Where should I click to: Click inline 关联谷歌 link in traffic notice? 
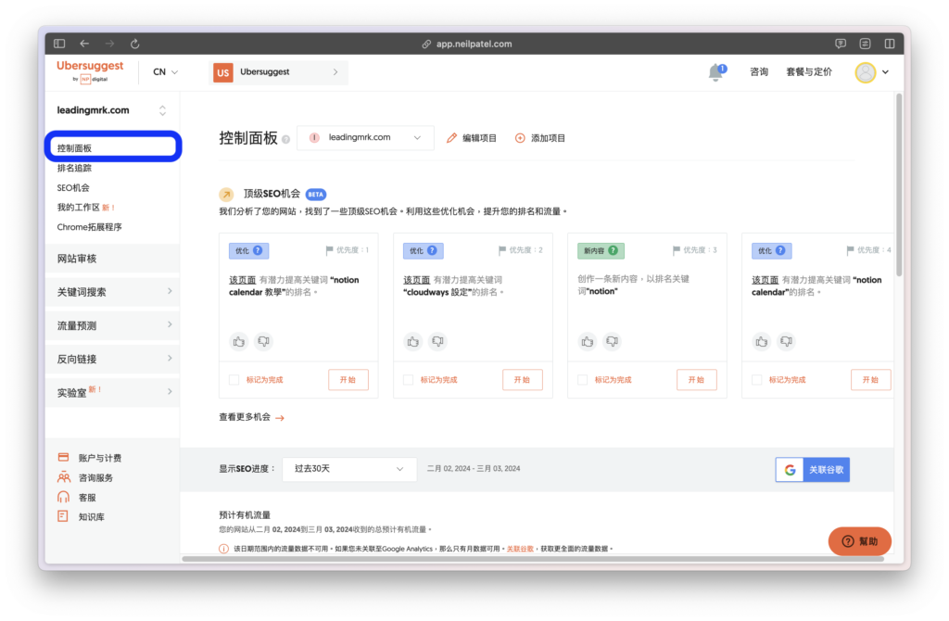[520, 549]
